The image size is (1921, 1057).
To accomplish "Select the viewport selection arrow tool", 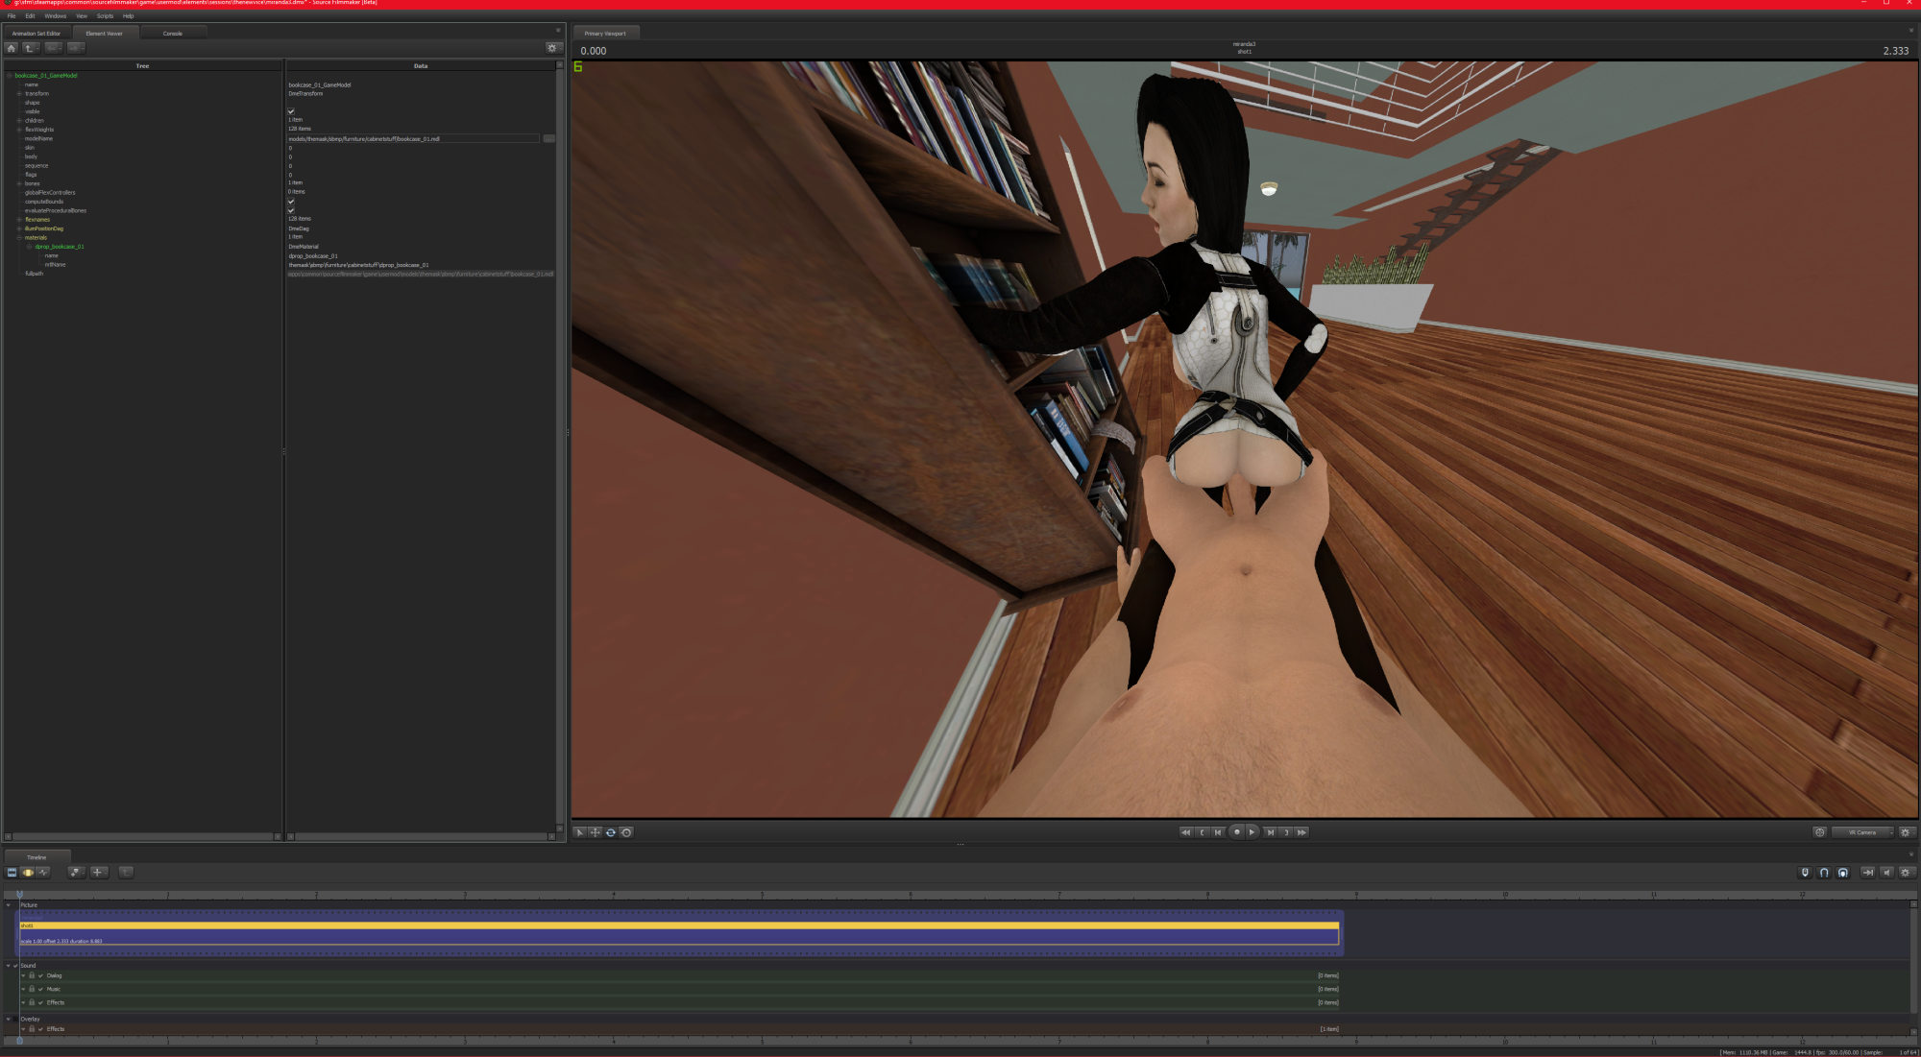I will [x=579, y=832].
